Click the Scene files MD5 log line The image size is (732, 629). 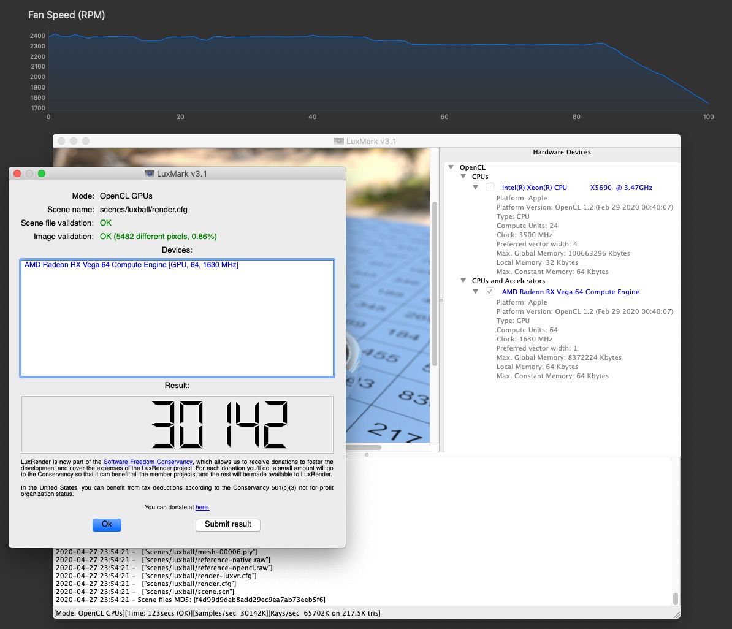click(191, 600)
